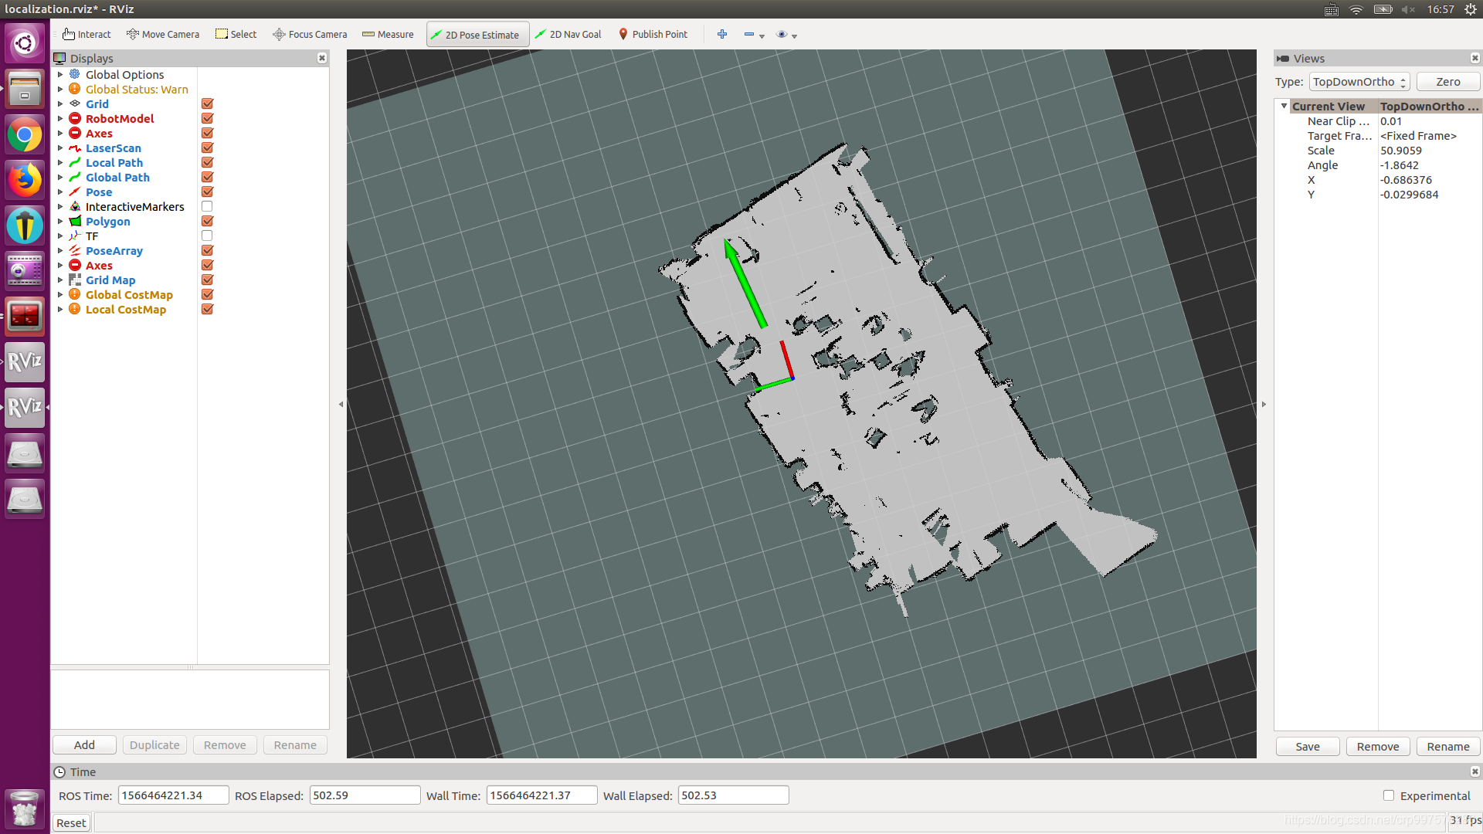The height and width of the screenshot is (834, 1483).
Task: Click the Save view button
Action: pos(1307,746)
